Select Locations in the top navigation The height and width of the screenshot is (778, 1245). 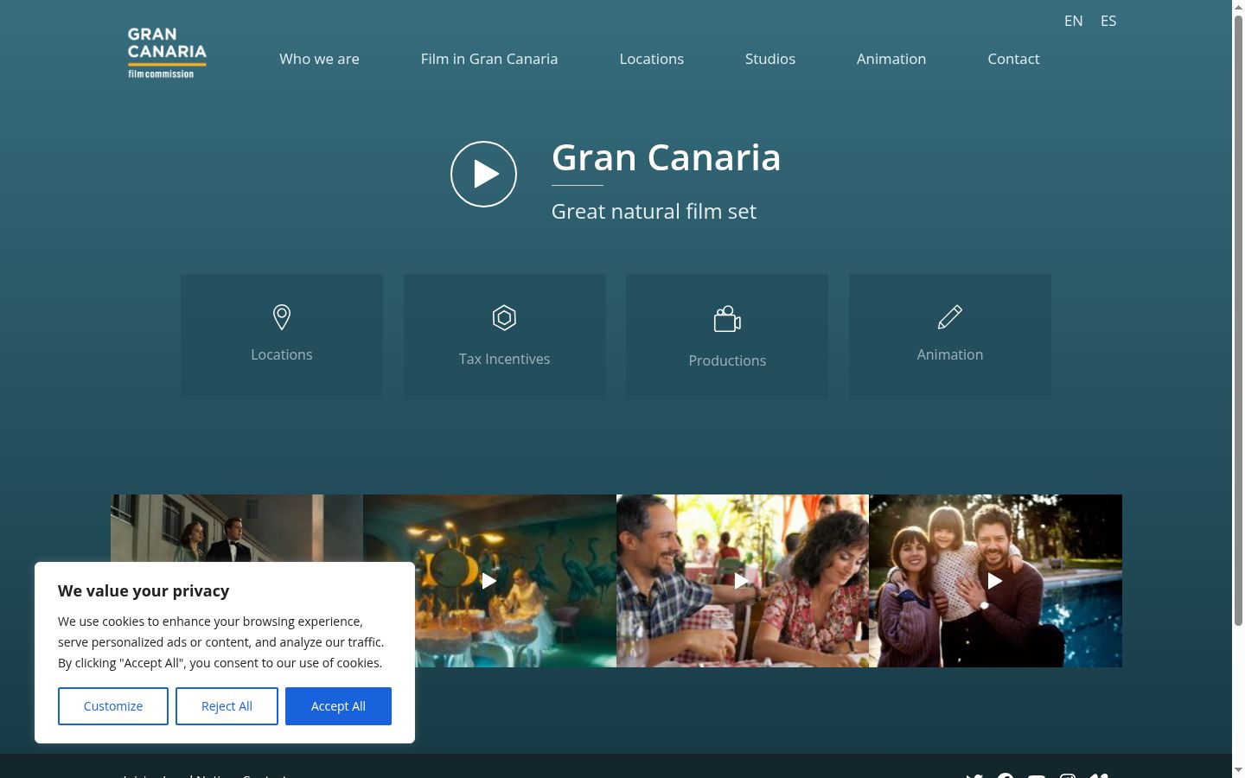652,59
